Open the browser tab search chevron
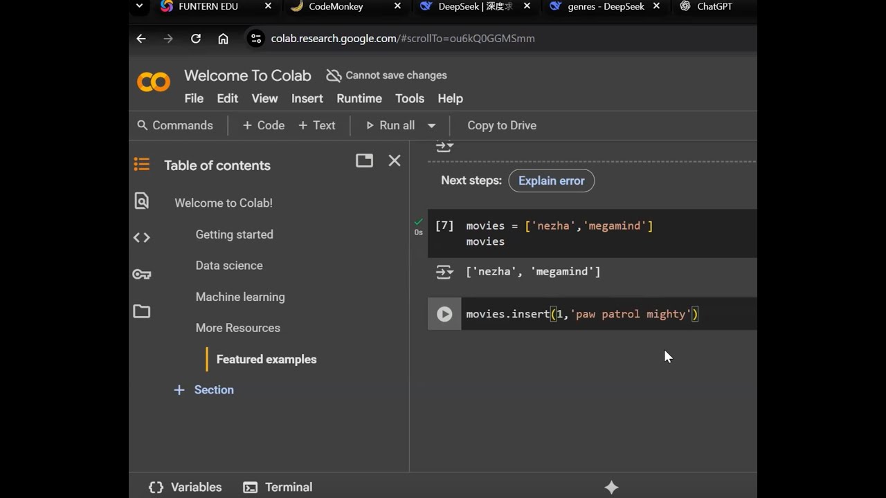 click(x=139, y=6)
